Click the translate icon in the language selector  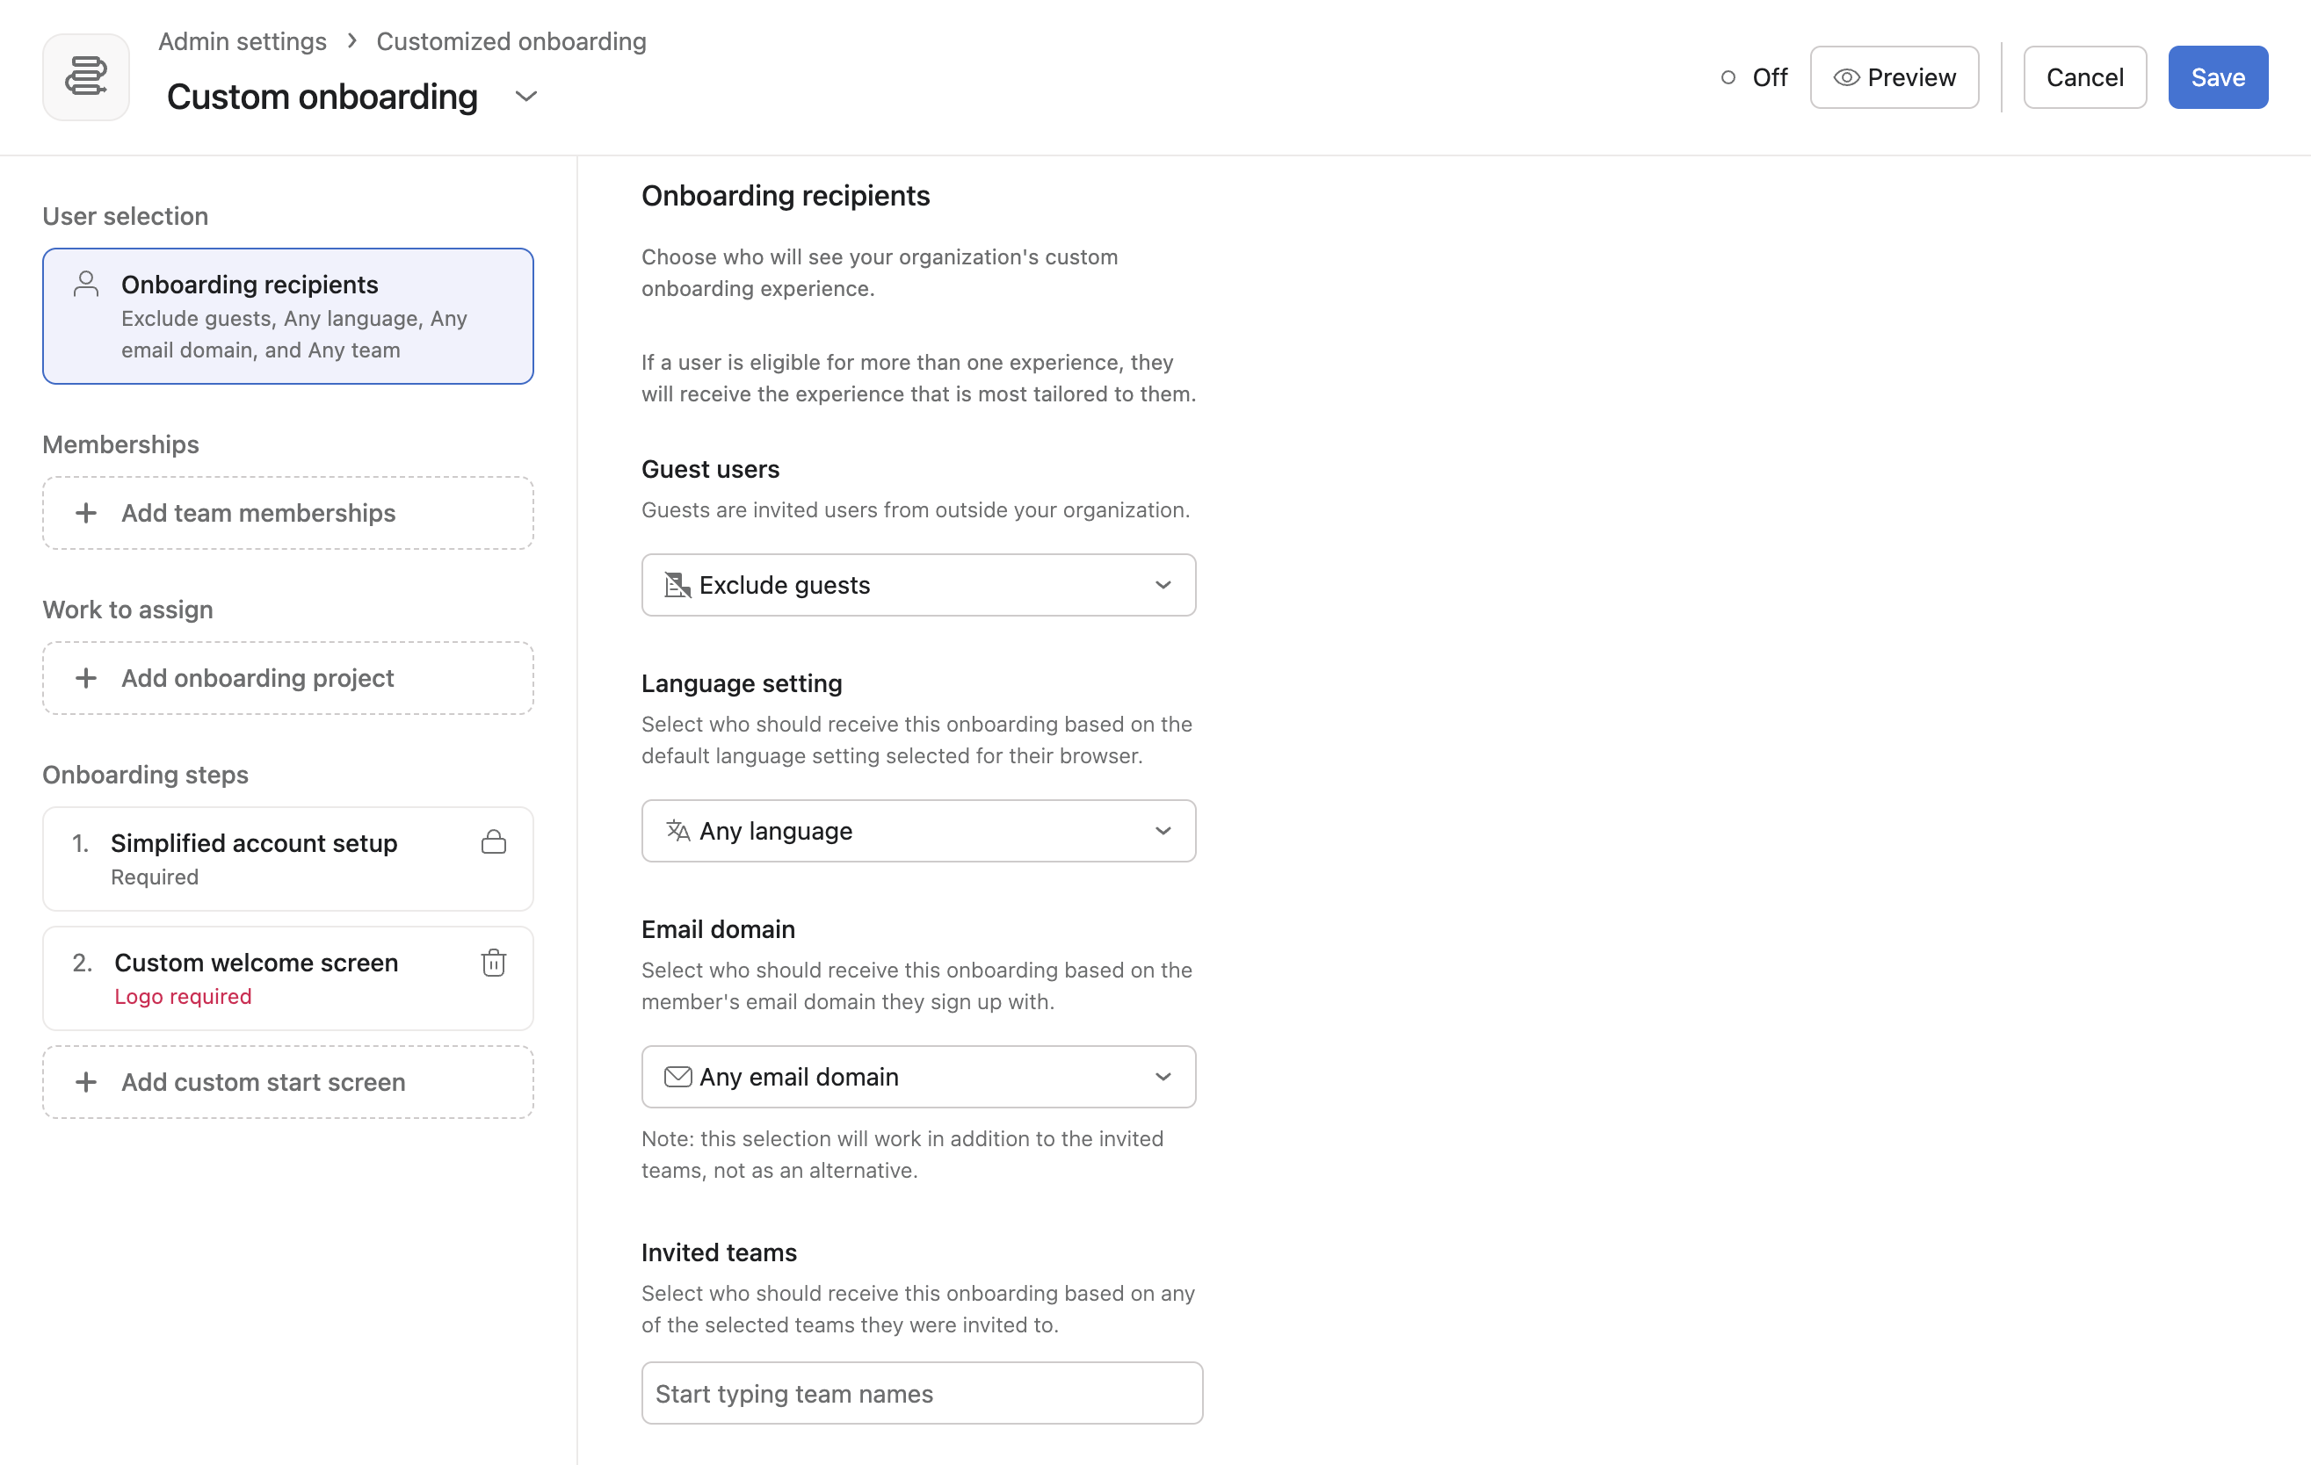[678, 831]
